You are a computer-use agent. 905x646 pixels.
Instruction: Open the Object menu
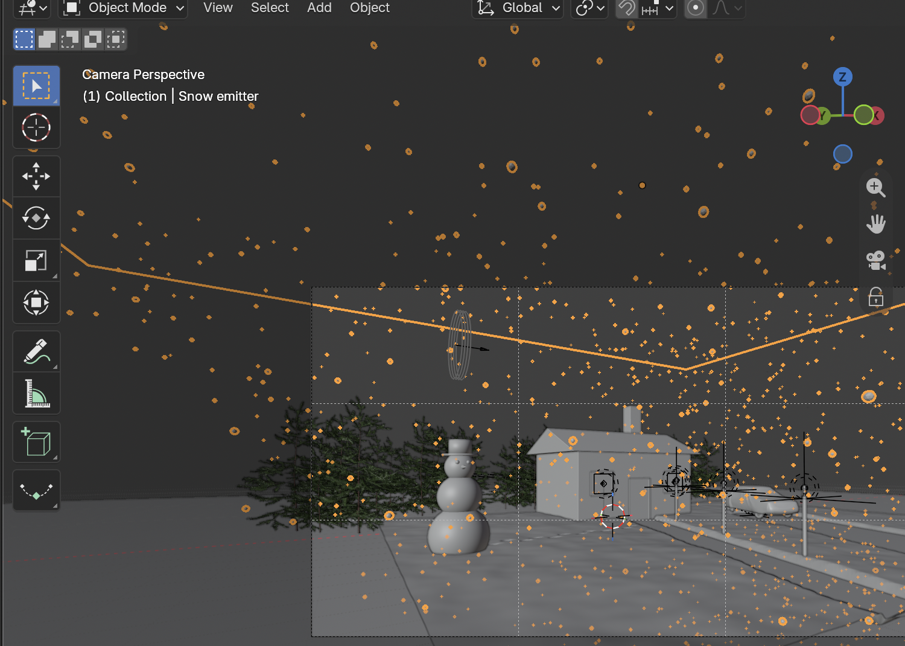pyautogui.click(x=370, y=8)
